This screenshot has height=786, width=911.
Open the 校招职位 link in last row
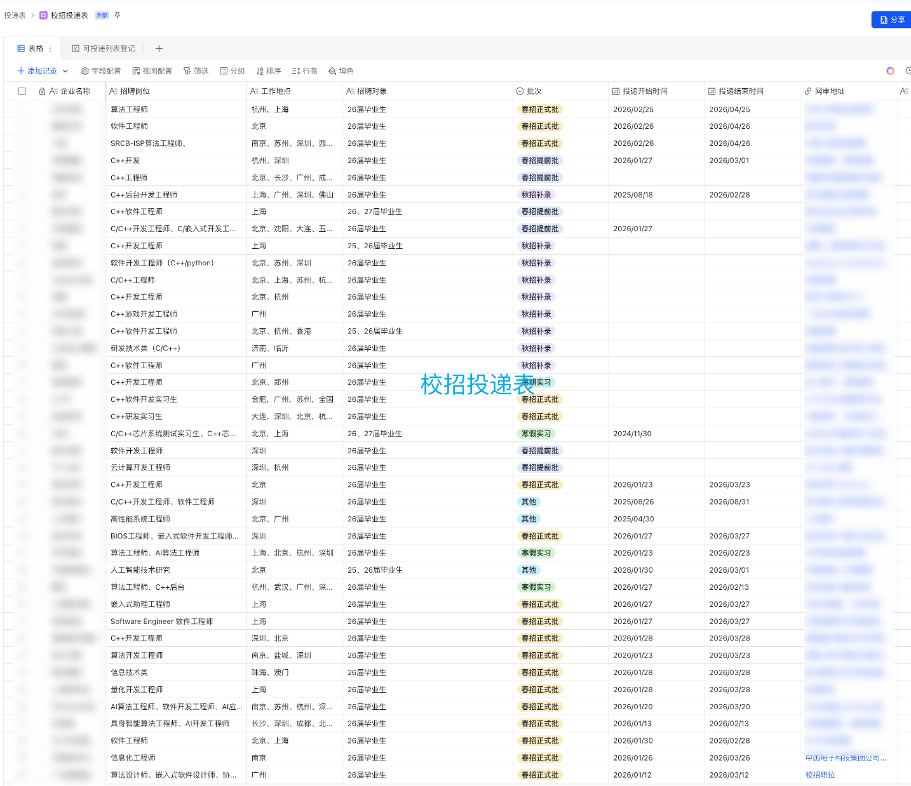820,775
